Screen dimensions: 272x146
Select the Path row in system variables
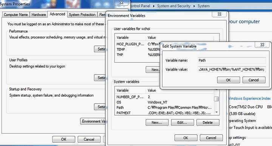[164, 108]
